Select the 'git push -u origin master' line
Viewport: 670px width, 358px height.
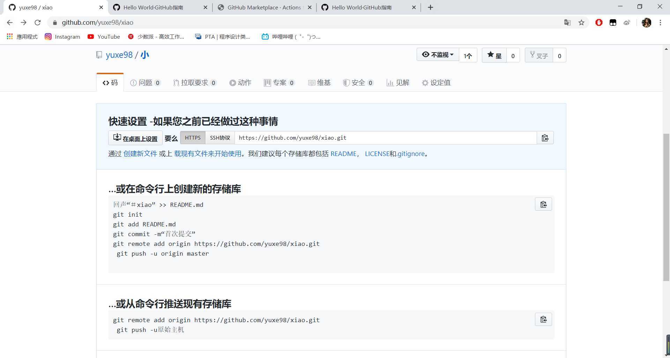[163, 254]
